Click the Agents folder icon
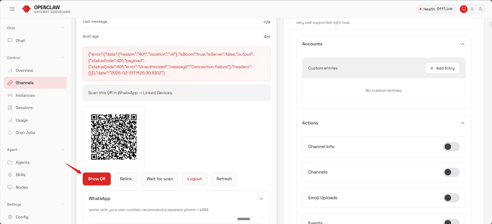This screenshot has width=492, height=224. tap(10, 162)
